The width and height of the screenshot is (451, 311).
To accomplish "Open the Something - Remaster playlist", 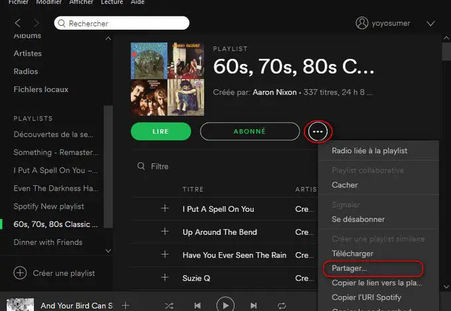I will pyautogui.click(x=56, y=152).
